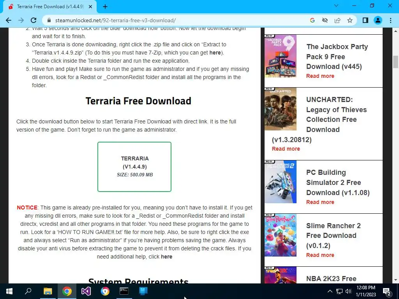
Task: Open the PC Building Simulator 2 thumbnail
Action: tap(281, 182)
